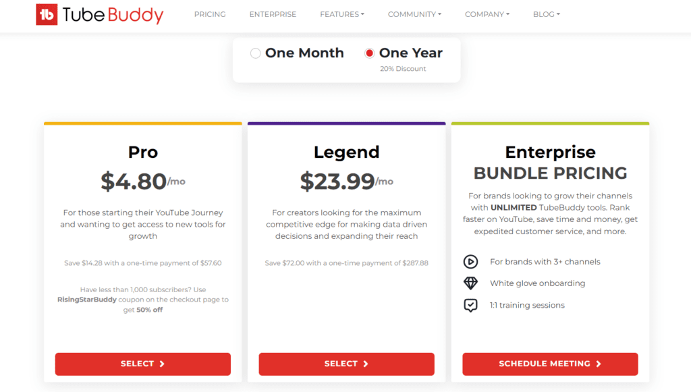Expand the Features dropdown menu
Screen dimensions: 691x392
click(x=341, y=14)
